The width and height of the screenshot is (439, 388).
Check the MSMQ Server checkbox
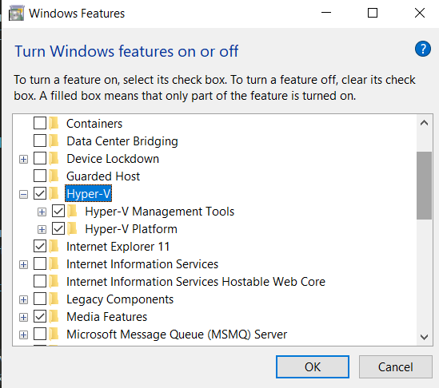click(40, 334)
